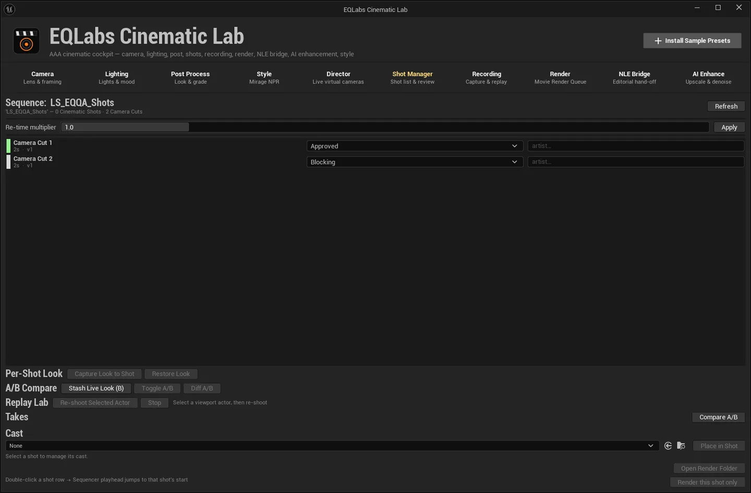Go to the NLE Bridge tab
The image size is (751, 493).
pos(635,78)
